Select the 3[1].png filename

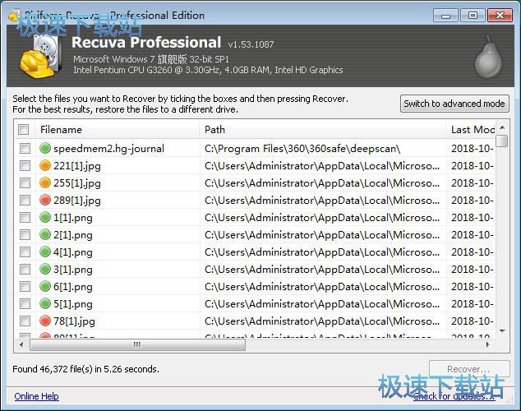(73, 270)
